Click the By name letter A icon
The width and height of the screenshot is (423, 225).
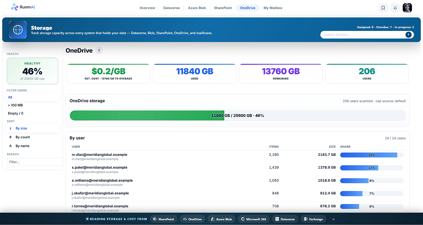tap(10, 146)
